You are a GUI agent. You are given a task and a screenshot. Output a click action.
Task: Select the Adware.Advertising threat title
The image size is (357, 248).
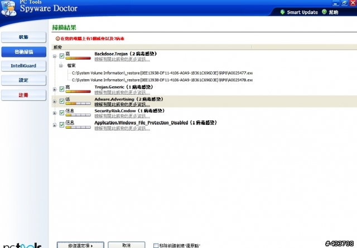pyautogui.click(x=129, y=99)
